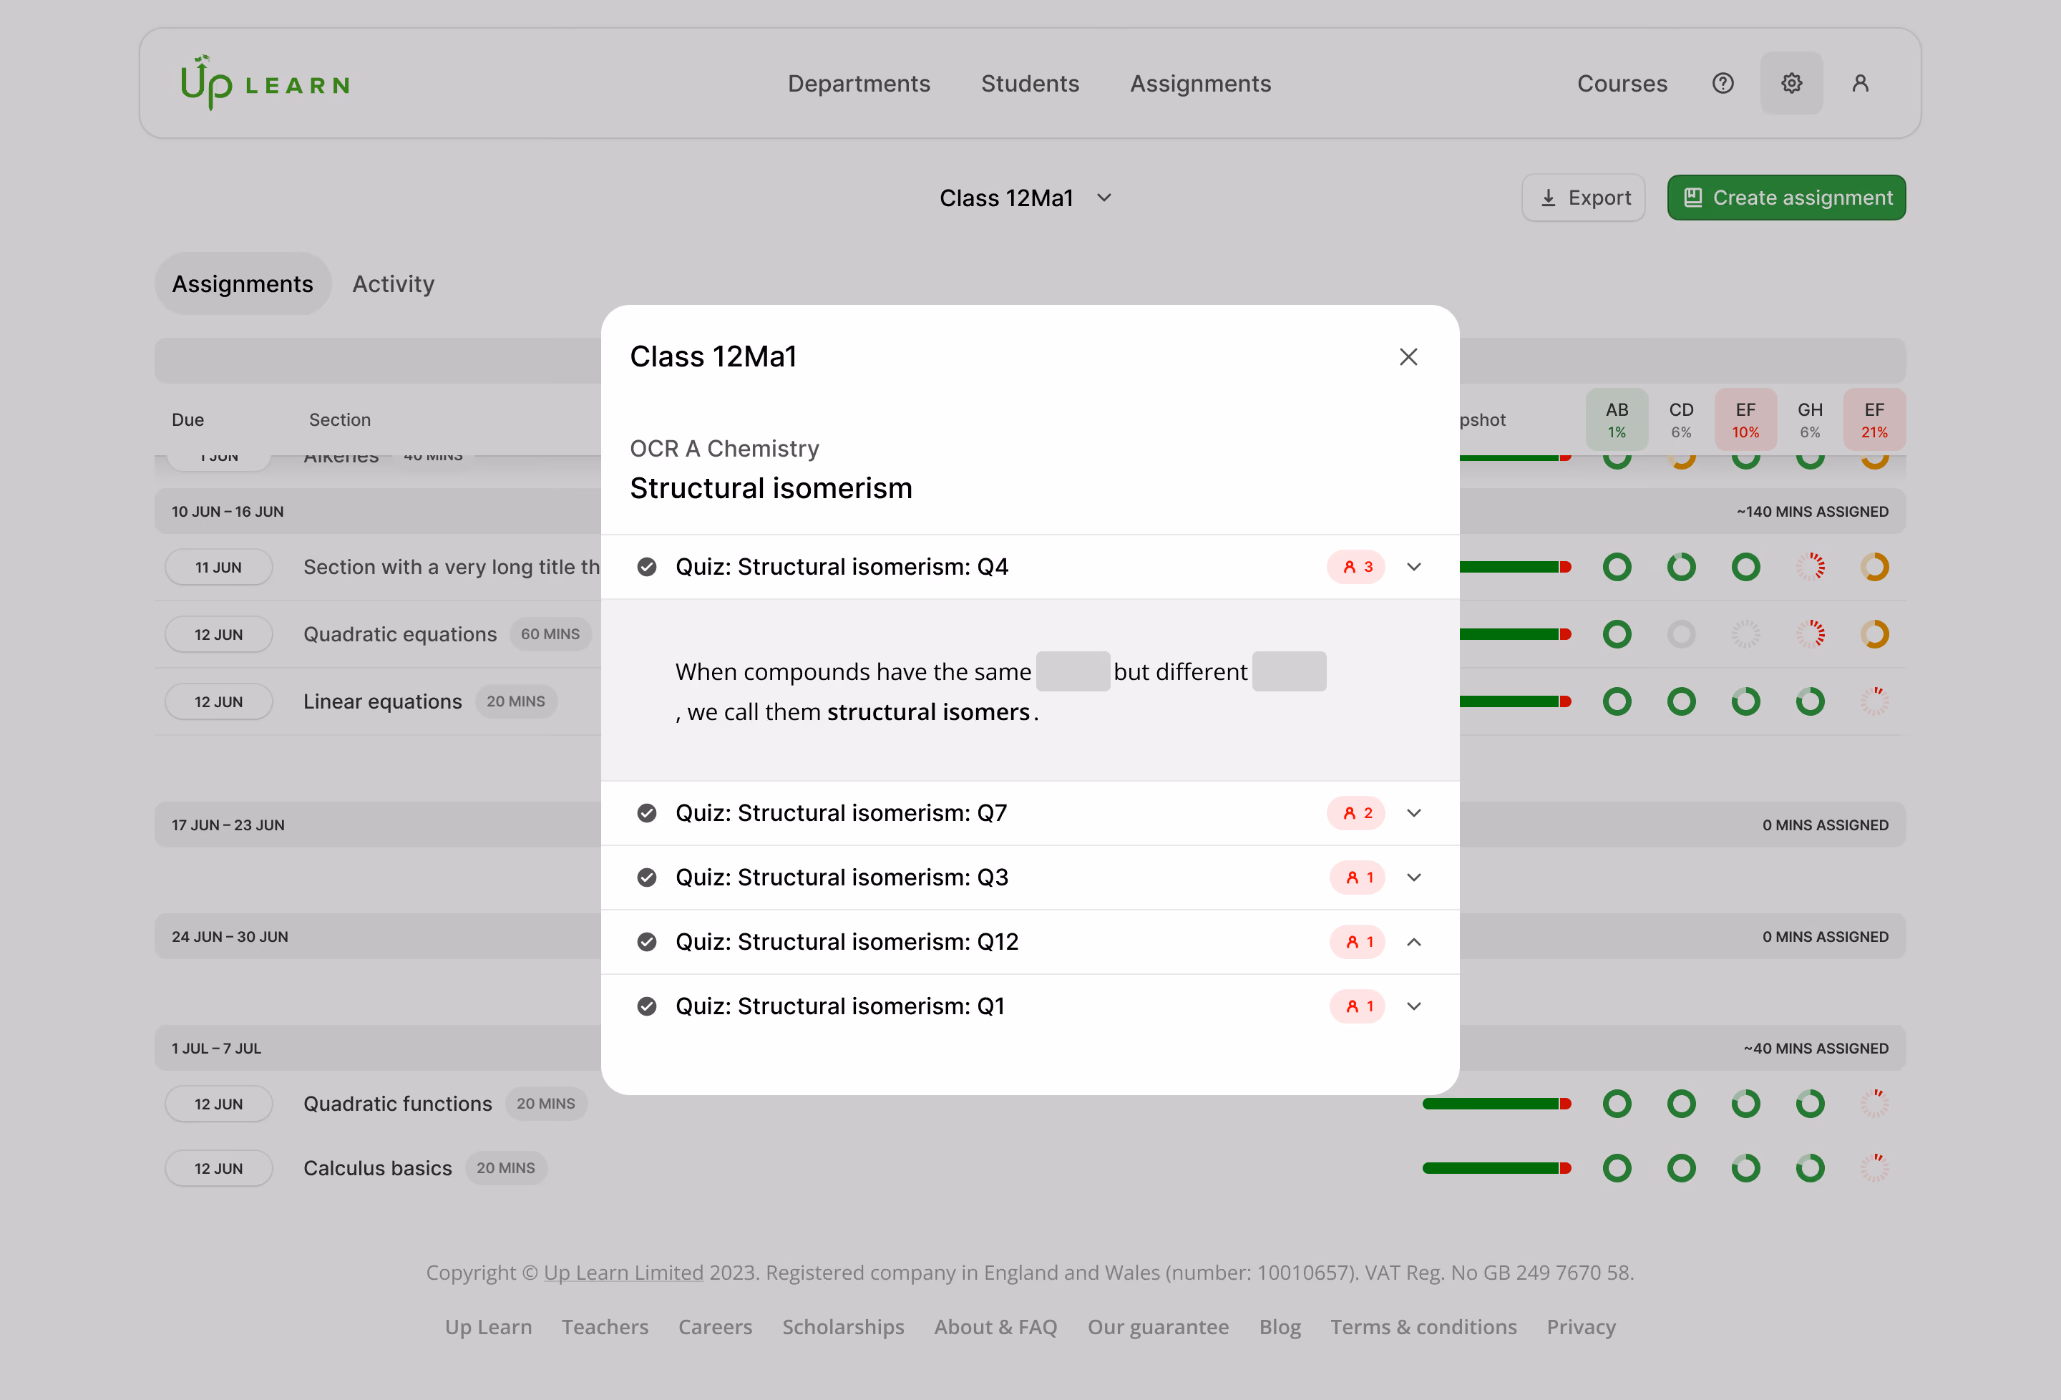Image resolution: width=2061 pixels, height=1400 pixels.
Task: Expand Quiz: Structural isomerism: Q1
Action: tap(1415, 1006)
